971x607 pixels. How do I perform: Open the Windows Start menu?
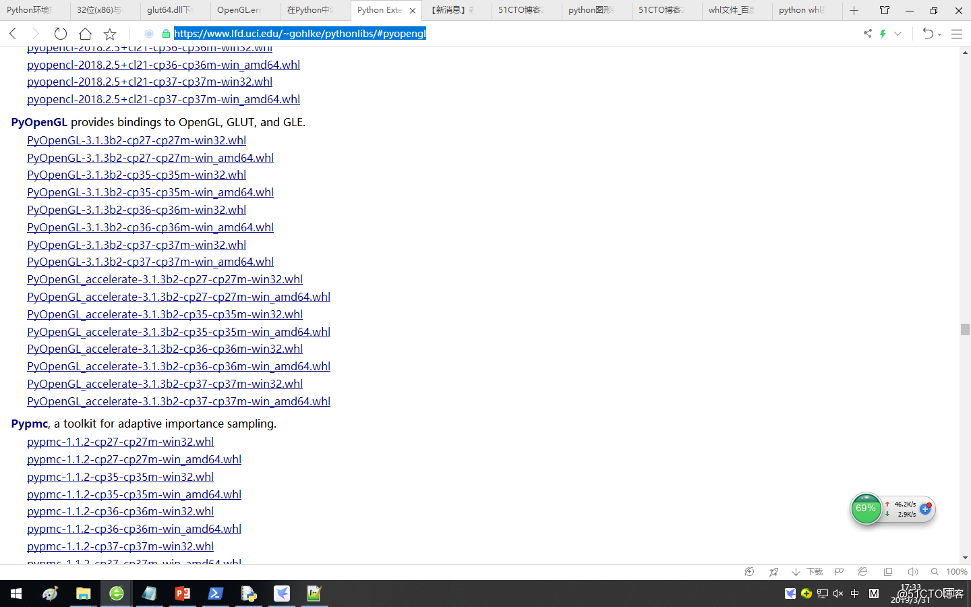(x=16, y=594)
